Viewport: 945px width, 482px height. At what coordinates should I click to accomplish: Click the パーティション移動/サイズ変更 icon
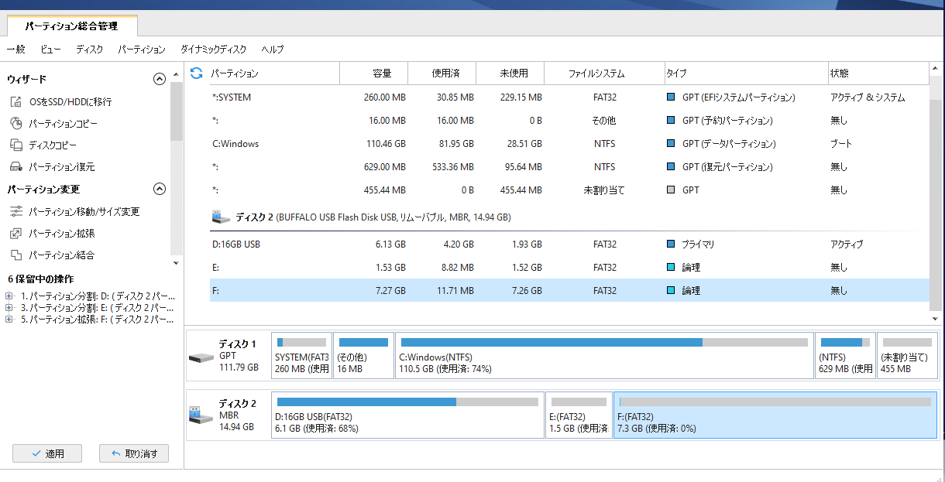point(15,211)
